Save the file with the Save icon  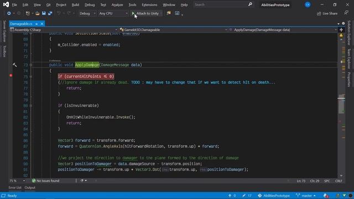44,13
